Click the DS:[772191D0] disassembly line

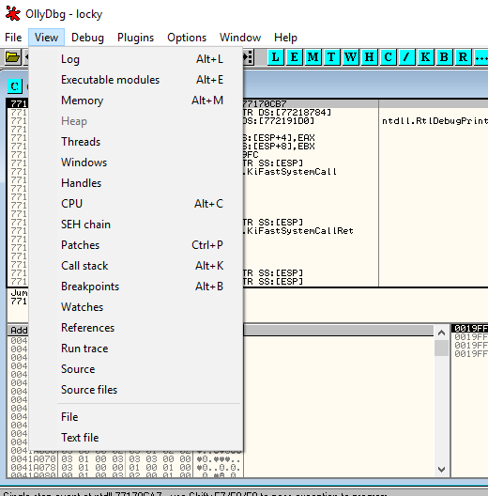click(x=279, y=121)
